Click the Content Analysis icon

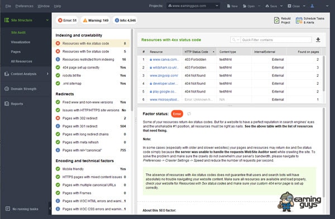coord(7,74)
